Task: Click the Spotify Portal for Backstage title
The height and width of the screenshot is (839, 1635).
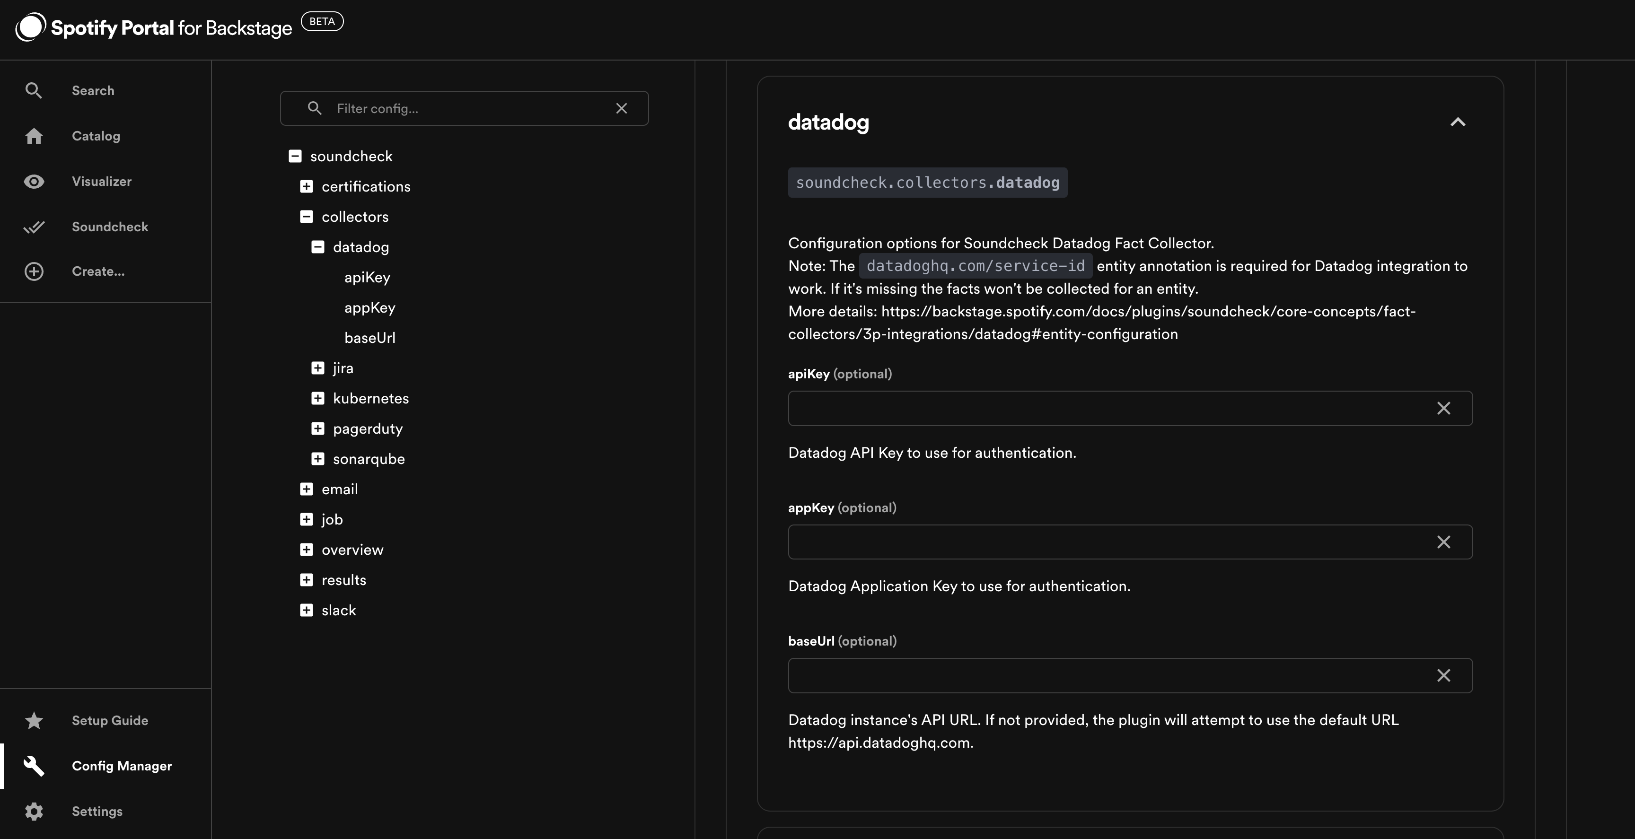Action: click(171, 28)
